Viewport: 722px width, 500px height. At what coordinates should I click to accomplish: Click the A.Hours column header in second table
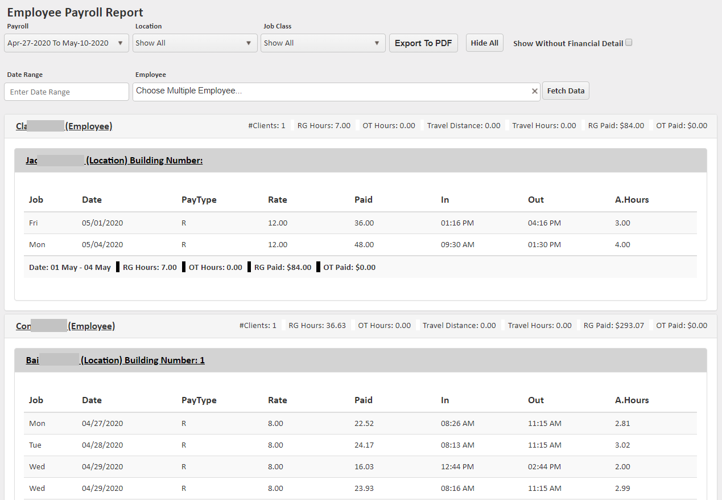pyautogui.click(x=632, y=400)
